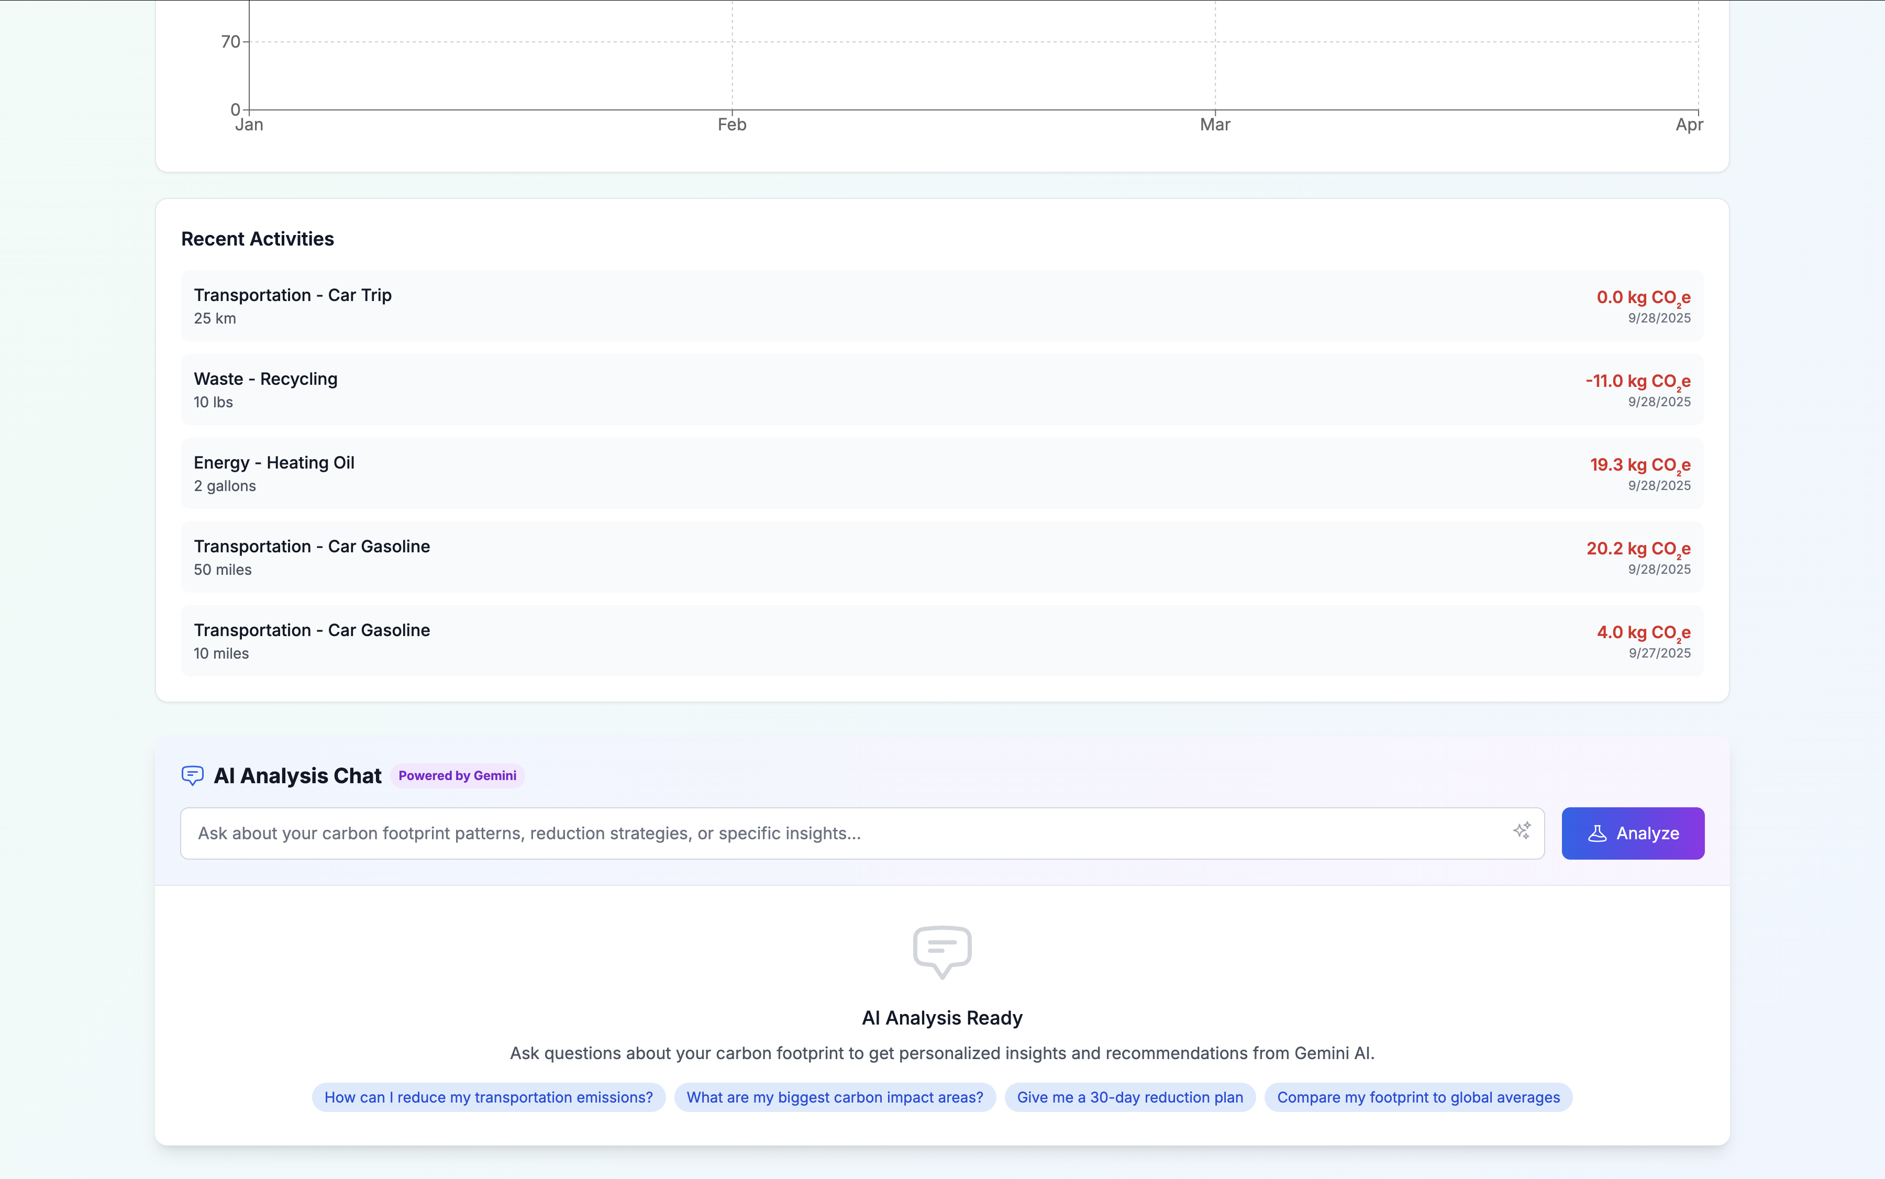Click the -11.0 kg CO2e emission value

pos(1637,381)
